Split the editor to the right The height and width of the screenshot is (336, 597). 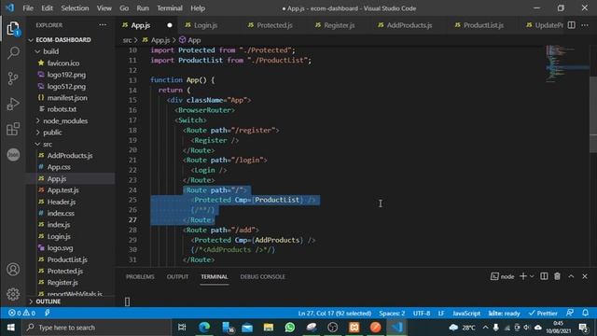click(x=571, y=25)
